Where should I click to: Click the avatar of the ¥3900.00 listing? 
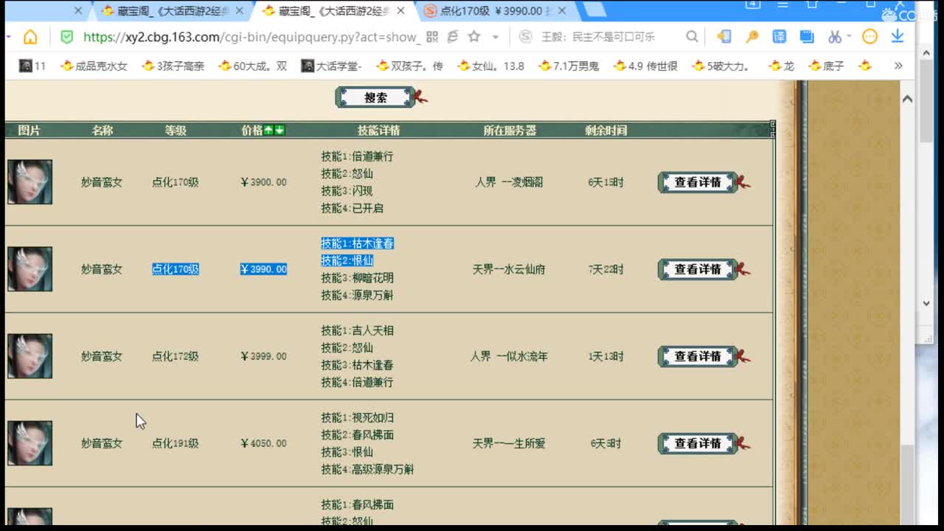30,181
